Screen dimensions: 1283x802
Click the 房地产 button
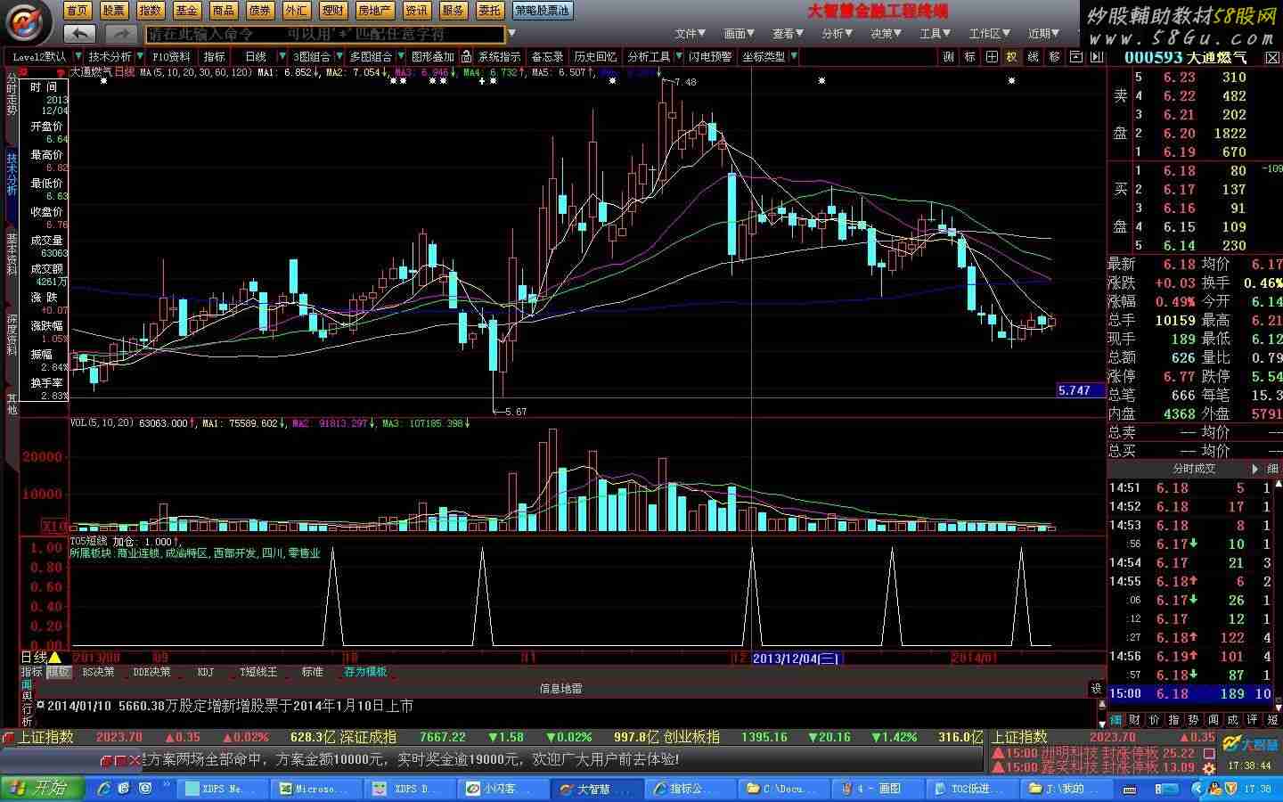tap(374, 11)
